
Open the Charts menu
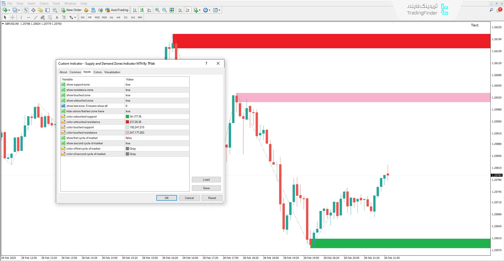tap(44, 3)
